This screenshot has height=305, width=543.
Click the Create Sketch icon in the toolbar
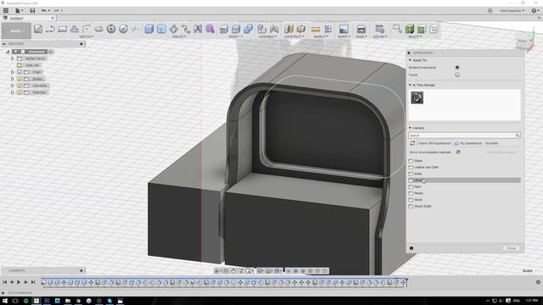click(38, 29)
